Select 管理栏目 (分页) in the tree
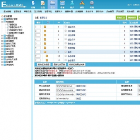This screenshot has width=140, height=140. pyautogui.click(x=16, y=27)
